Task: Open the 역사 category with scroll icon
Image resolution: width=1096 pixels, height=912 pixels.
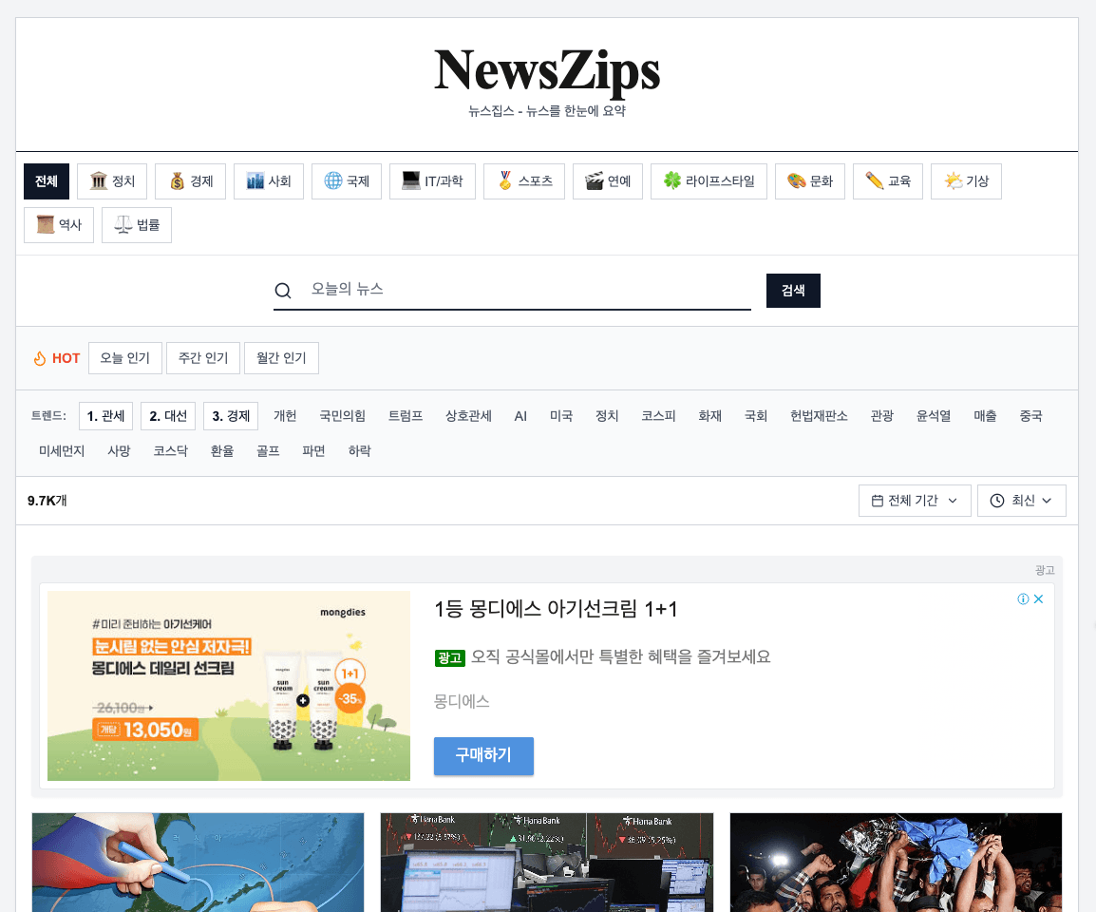Action: (x=59, y=225)
